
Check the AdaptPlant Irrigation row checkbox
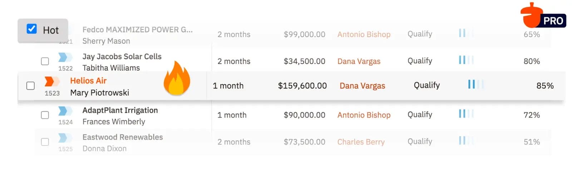click(45, 115)
